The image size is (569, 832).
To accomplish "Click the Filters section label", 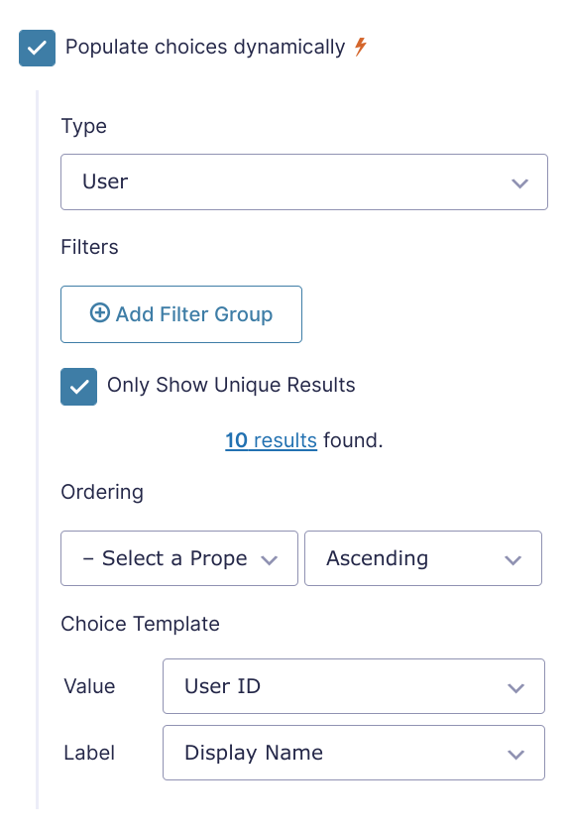I will coord(89,247).
